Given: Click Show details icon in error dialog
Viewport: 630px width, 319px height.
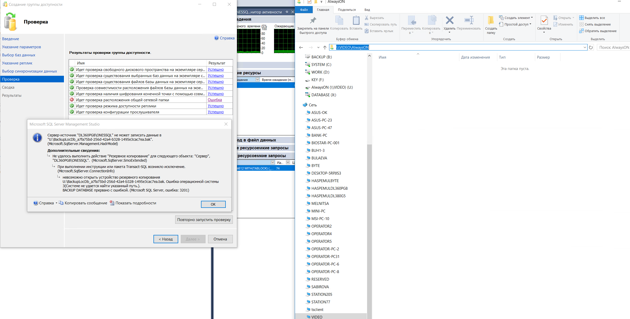Looking at the screenshot, I should 112,203.
